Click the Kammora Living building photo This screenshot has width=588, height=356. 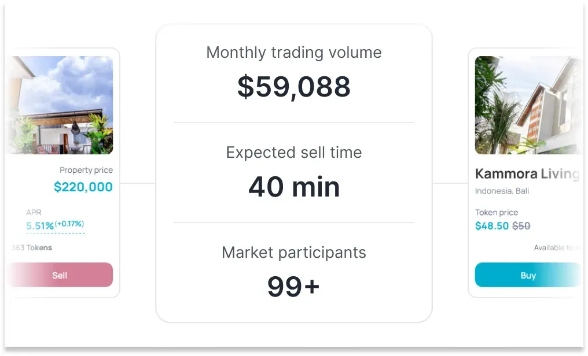tap(528, 105)
